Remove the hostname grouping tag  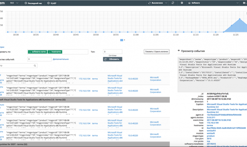(x=50, y=52)
